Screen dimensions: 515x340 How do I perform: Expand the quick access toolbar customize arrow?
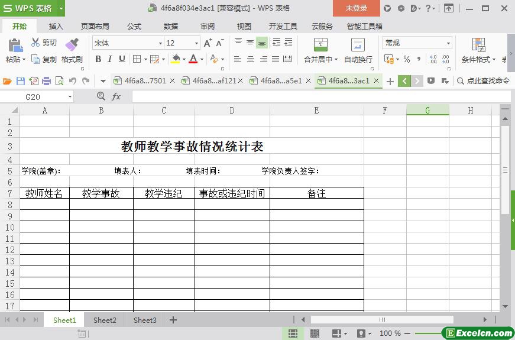[x=103, y=81]
